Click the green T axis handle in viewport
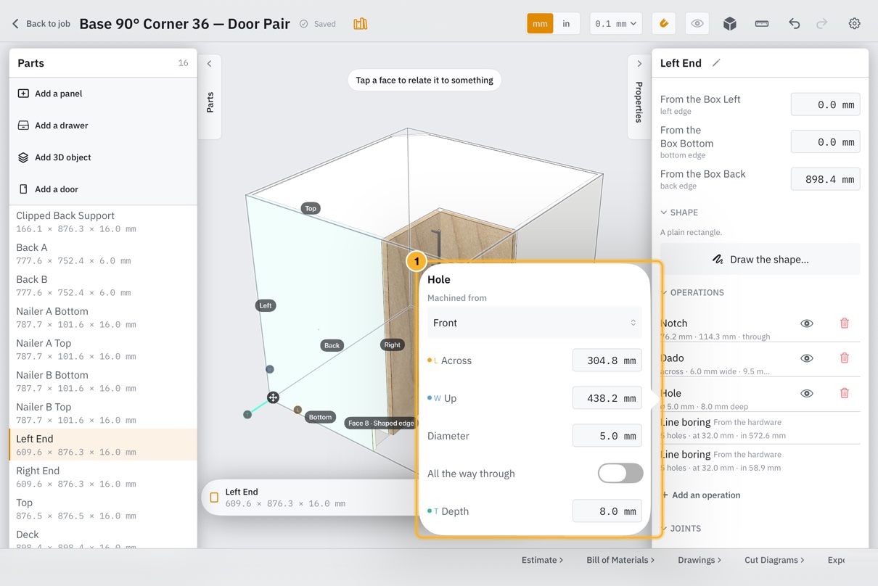This screenshot has width=878, height=586. click(x=247, y=414)
